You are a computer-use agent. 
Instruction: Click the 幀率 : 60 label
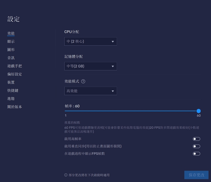click(72, 106)
